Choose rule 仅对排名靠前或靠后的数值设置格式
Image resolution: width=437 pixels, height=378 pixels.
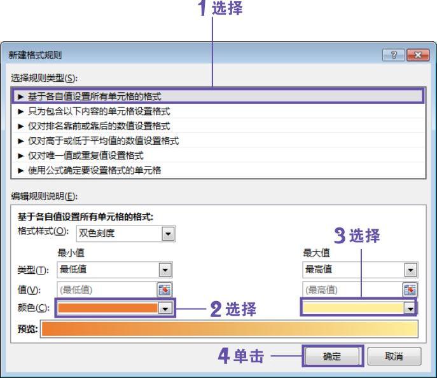99,126
